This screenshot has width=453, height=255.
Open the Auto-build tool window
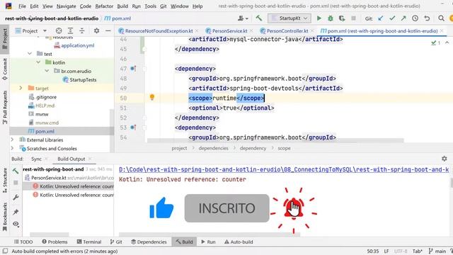coord(239,242)
